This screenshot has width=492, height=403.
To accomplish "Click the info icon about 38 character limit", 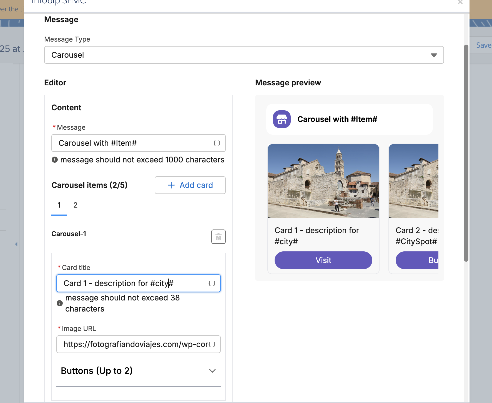I will [59, 303].
